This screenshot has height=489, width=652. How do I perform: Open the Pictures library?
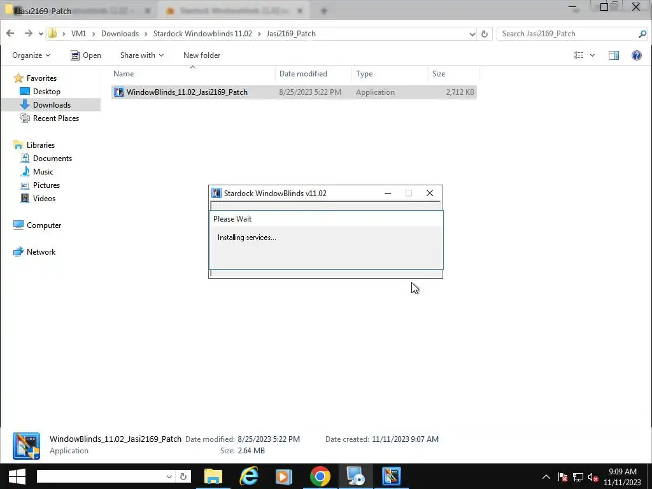pos(40,185)
